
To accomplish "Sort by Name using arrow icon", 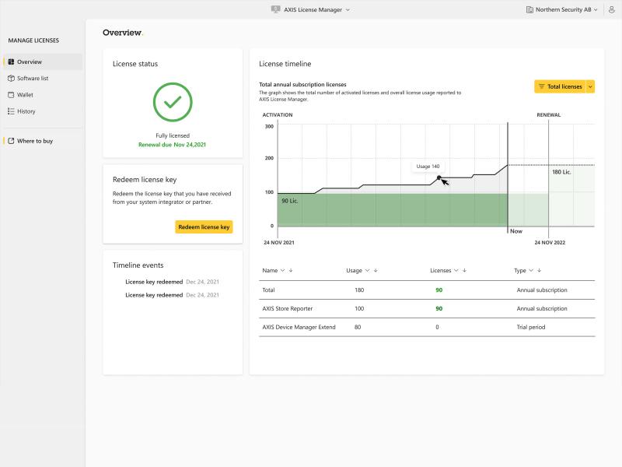I will click(291, 270).
